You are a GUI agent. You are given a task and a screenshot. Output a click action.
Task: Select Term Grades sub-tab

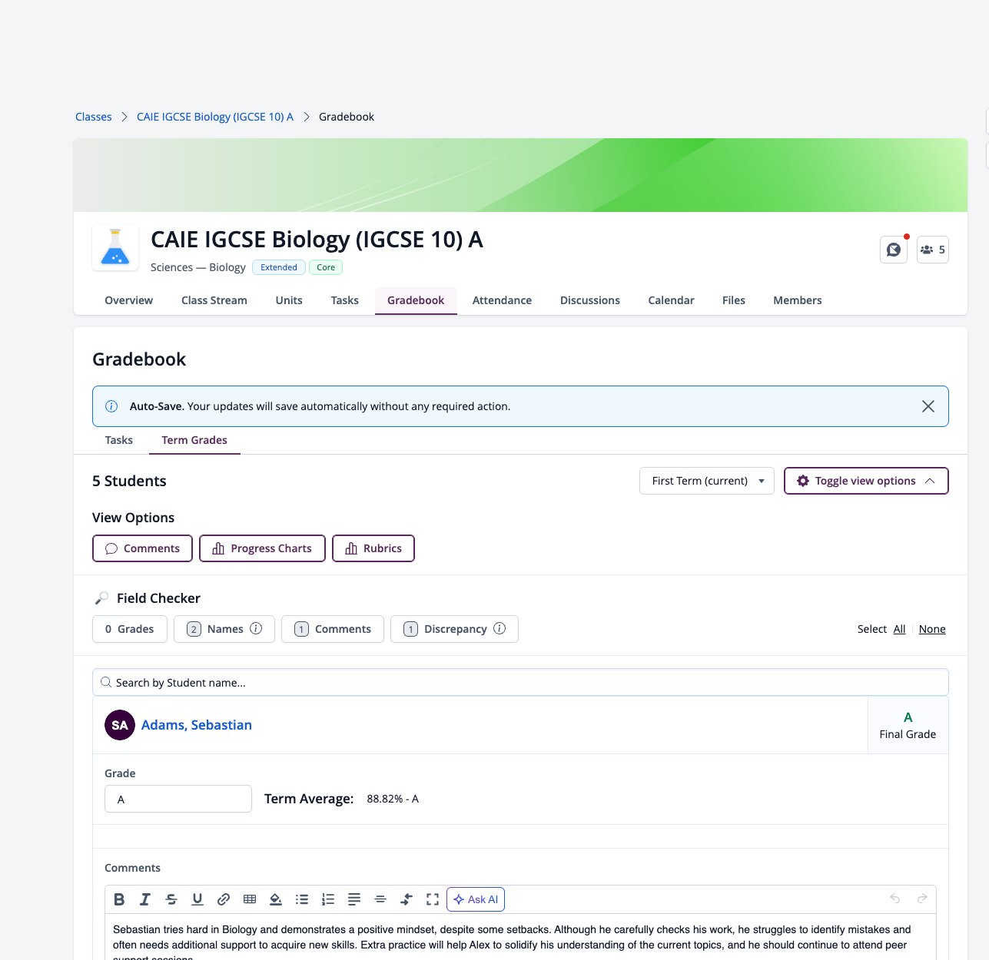coord(194,440)
